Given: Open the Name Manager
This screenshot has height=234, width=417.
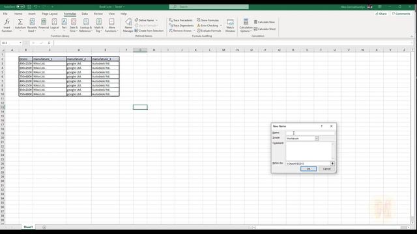Looking at the screenshot, I should tap(128, 25).
